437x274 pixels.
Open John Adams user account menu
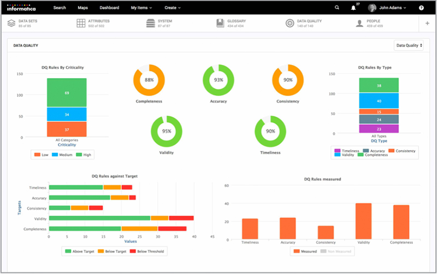coord(387,8)
